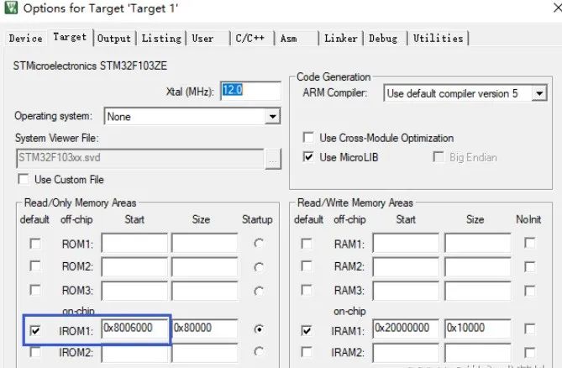The image size is (562, 368).
Task: Toggle the IROM1 default checkbox
Action: [34, 330]
